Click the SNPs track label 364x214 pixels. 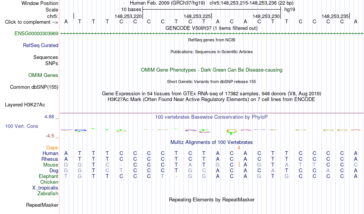pyautogui.click(x=52, y=64)
